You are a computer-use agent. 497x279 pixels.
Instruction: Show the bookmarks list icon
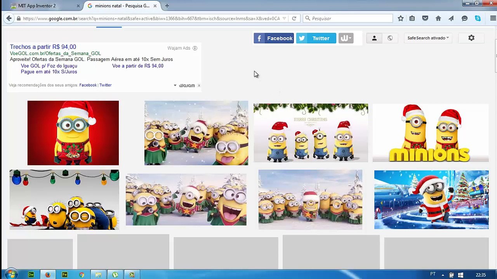(412, 18)
